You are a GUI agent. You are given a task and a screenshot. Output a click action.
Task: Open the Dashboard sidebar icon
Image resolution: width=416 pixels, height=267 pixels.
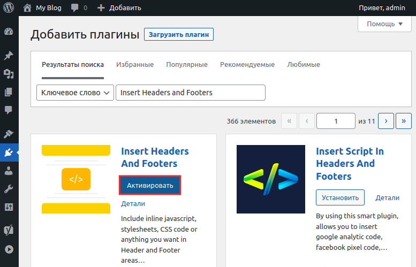[x=9, y=32]
